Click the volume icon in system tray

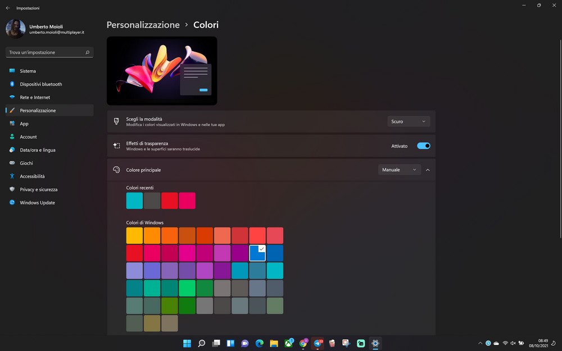click(x=513, y=343)
